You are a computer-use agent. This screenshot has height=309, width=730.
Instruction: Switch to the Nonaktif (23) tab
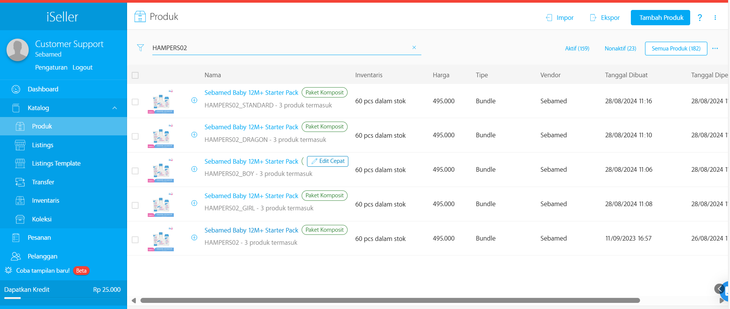(620, 49)
